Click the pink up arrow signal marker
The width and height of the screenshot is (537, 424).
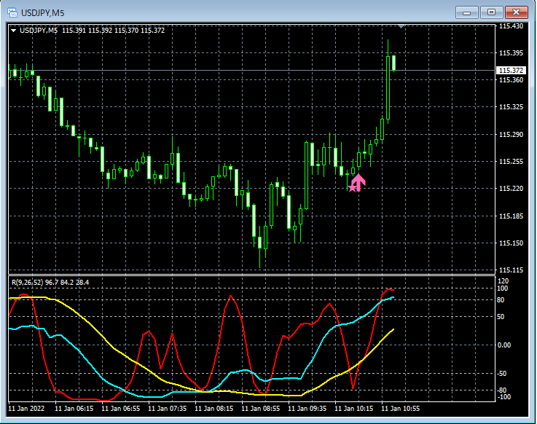[x=358, y=183]
